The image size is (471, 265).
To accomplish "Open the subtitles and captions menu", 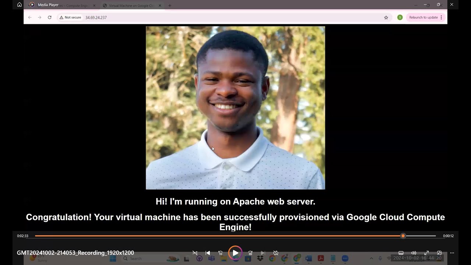I will pyautogui.click(x=401, y=253).
